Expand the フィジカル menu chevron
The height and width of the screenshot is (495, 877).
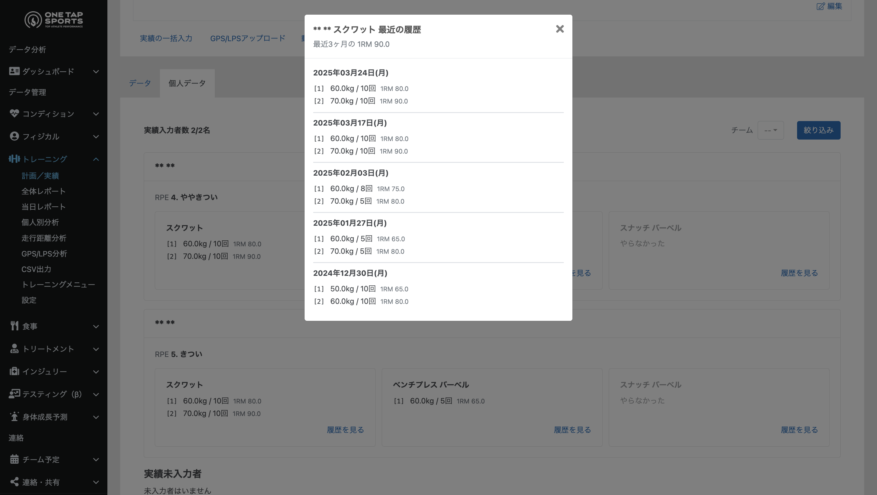pos(96,137)
